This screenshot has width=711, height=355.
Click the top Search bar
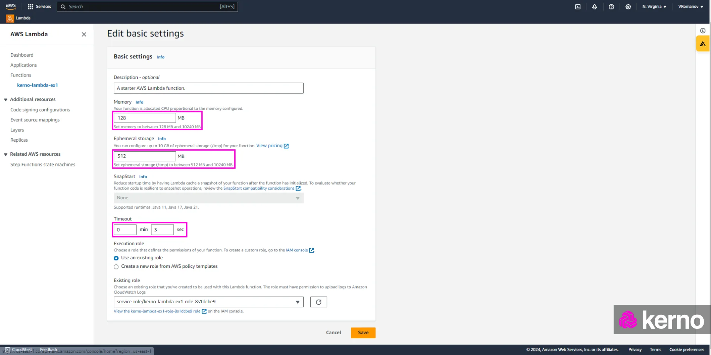click(x=147, y=7)
